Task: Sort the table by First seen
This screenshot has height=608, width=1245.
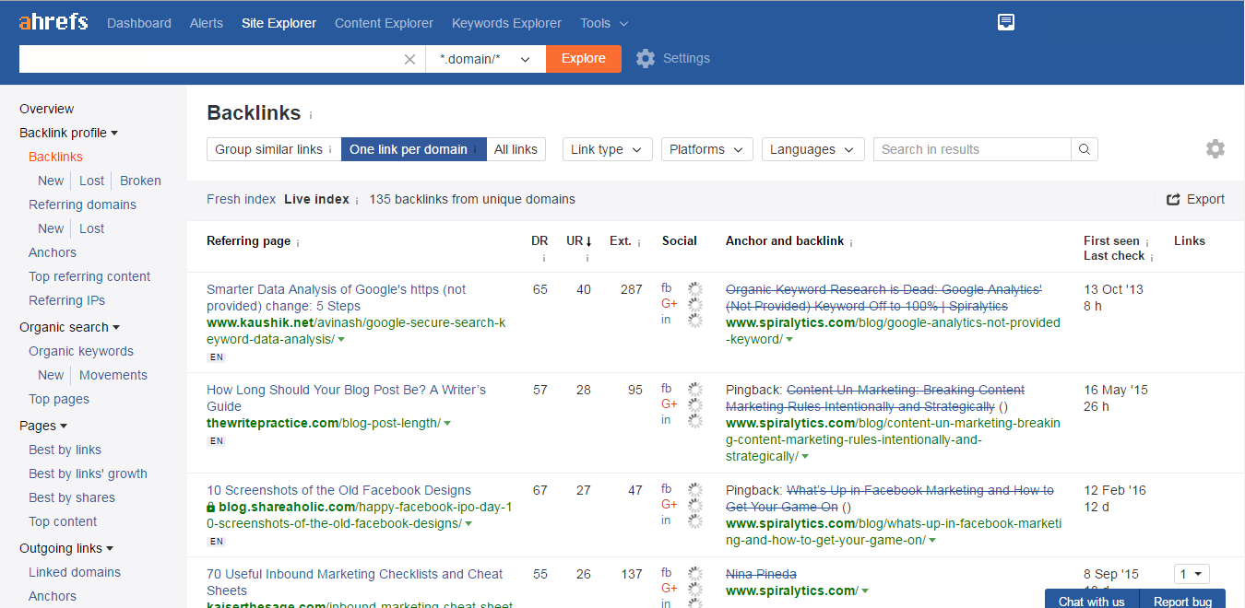Action: (1111, 240)
